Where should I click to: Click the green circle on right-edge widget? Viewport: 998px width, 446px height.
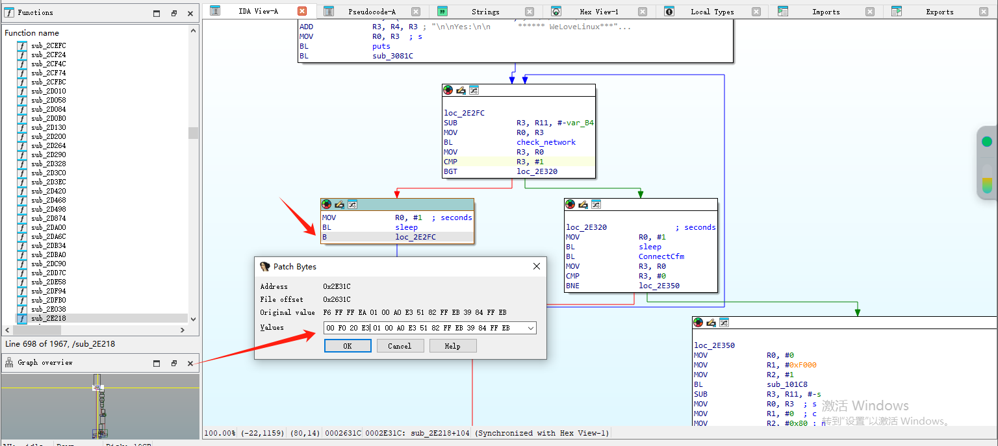click(x=987, y=142)
